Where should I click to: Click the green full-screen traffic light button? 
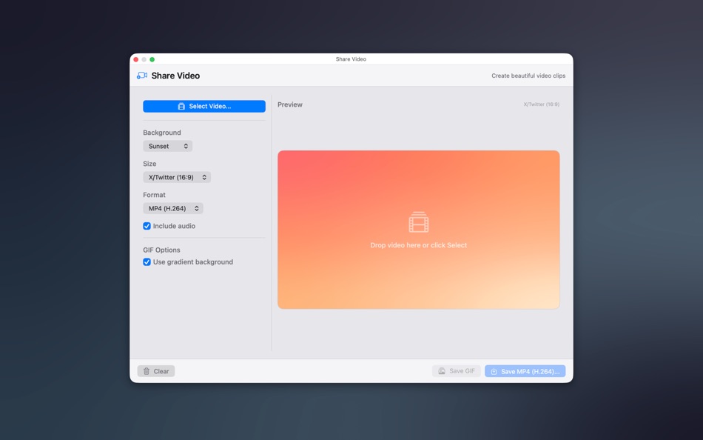point(152,59)
